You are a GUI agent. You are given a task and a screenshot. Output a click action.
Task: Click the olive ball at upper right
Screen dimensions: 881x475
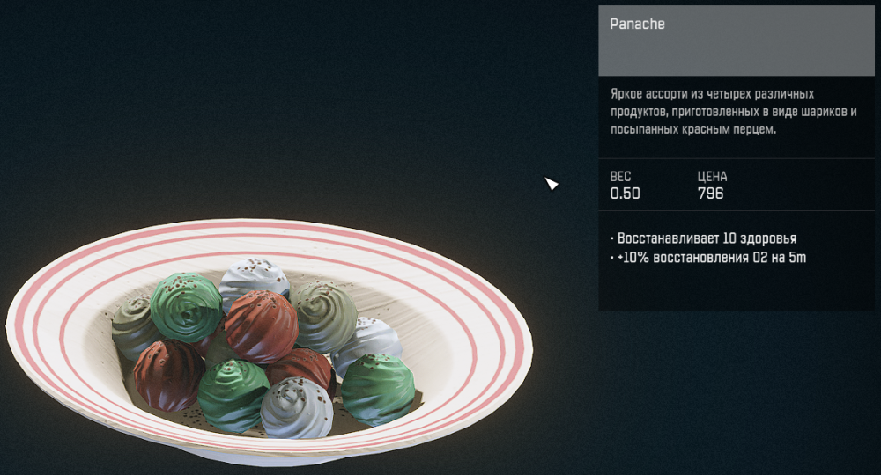325,315
